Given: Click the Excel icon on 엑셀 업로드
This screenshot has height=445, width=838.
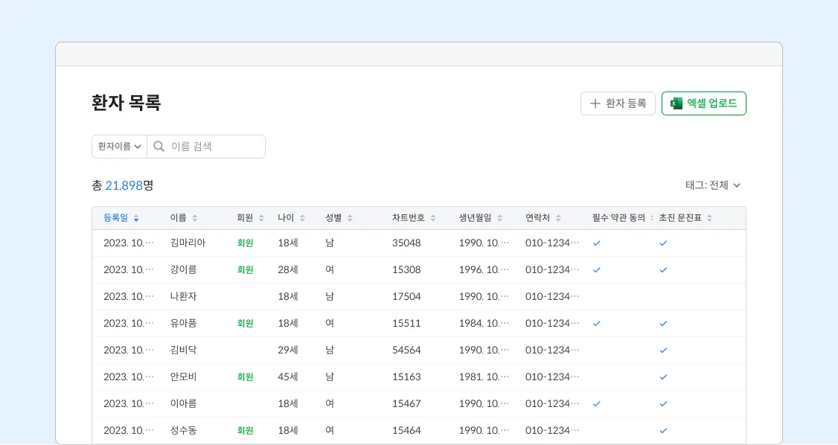Looking at the screenshot, I should click(677, 103).
